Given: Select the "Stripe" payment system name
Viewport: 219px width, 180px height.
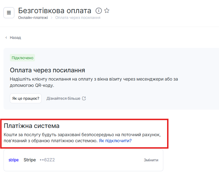Looking at the screenshot, I should tap(30, 160).
